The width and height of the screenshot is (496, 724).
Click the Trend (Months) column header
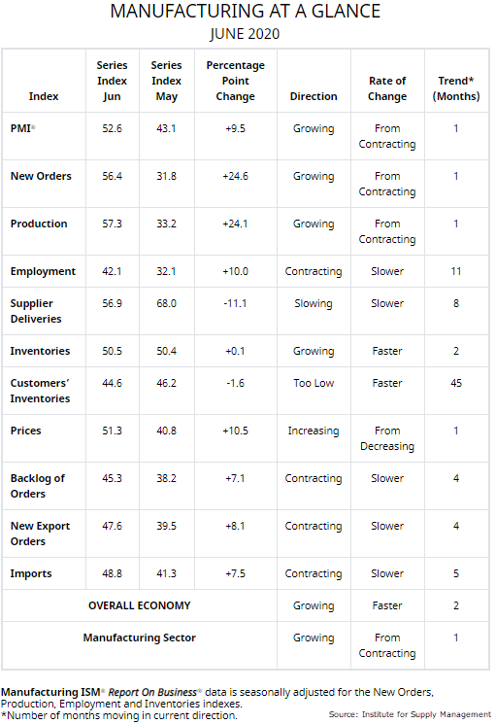coord(456,88)
